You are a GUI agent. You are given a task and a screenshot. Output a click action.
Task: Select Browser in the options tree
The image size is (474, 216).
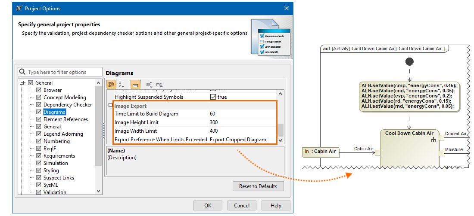pos(53,90)
